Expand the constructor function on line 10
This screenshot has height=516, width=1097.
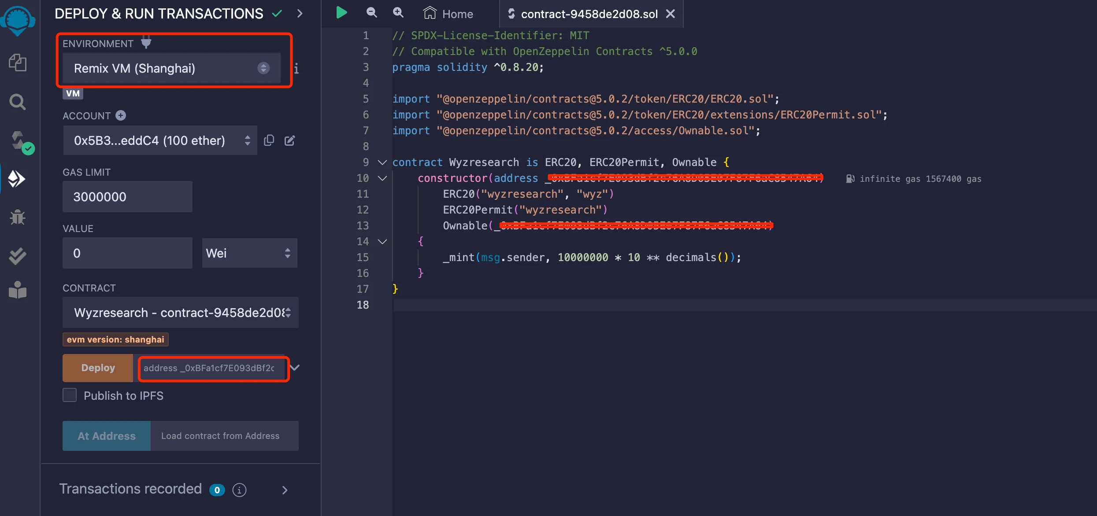[x=382, y=177]
